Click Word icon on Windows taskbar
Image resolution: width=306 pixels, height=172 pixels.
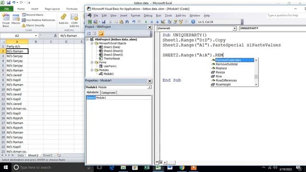click(x=170, y=168)
